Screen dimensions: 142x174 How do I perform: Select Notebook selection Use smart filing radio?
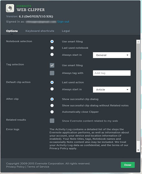pyautogui.click(x=52, y=41)
